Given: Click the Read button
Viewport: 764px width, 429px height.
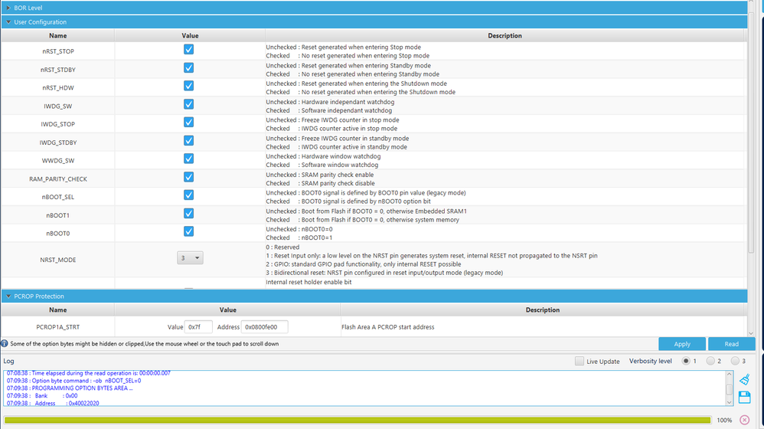Looking at the screenshot, I should 731,344.
